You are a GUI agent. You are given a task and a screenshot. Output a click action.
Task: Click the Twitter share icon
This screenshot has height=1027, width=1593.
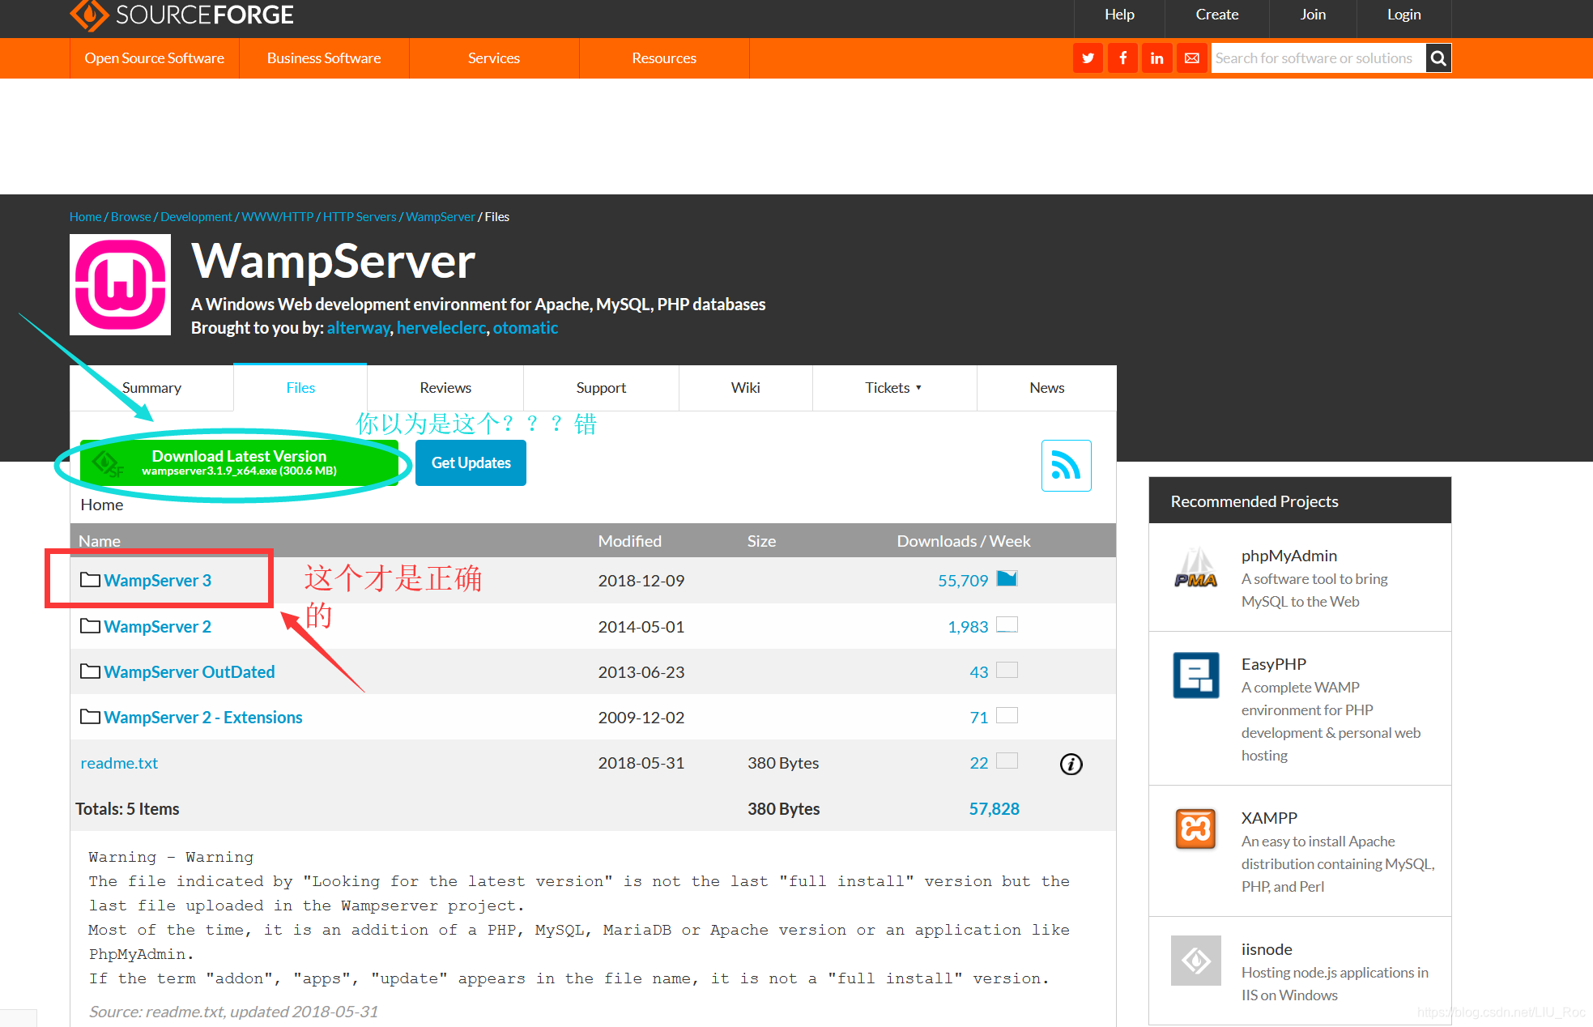point(1088,58)
